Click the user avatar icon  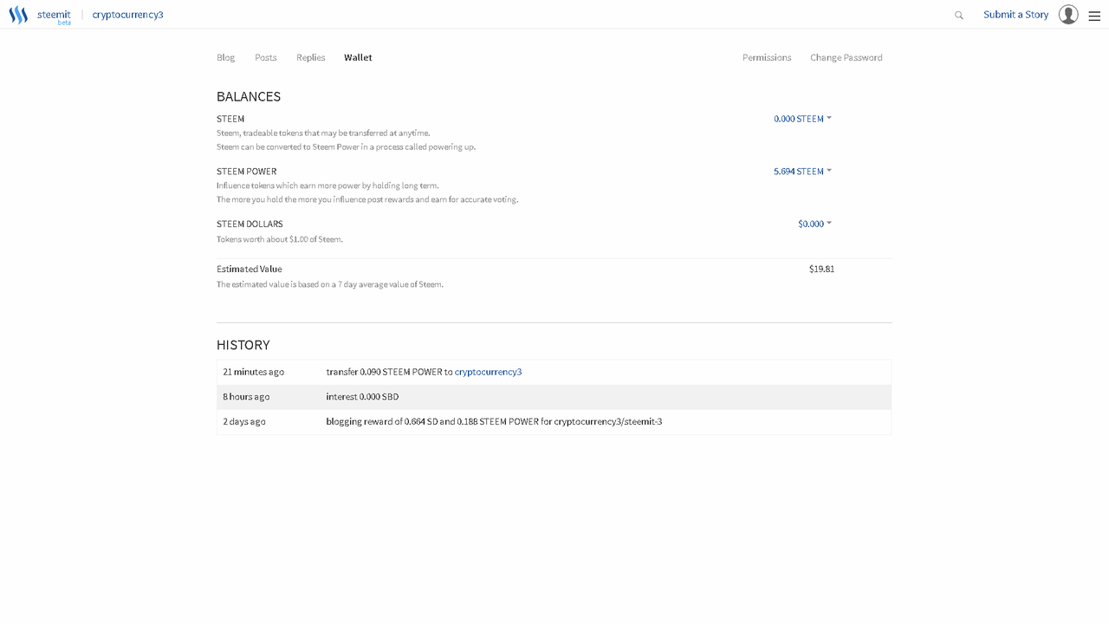(x=1068, y=15)
